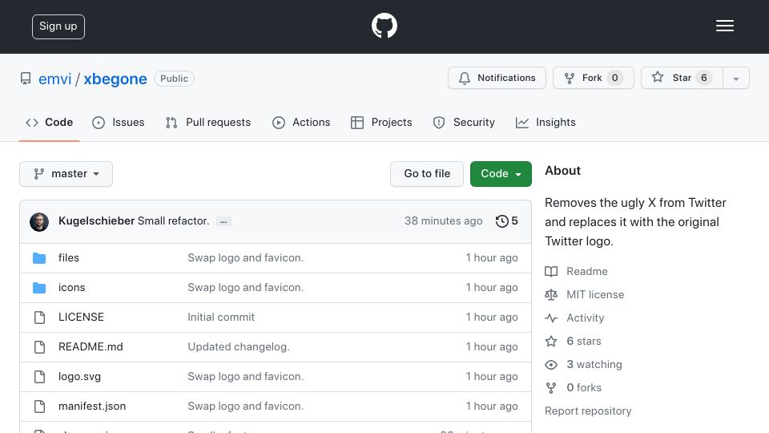
Task: Open the Kugelschieber author link
Action: tap(96, 221)
